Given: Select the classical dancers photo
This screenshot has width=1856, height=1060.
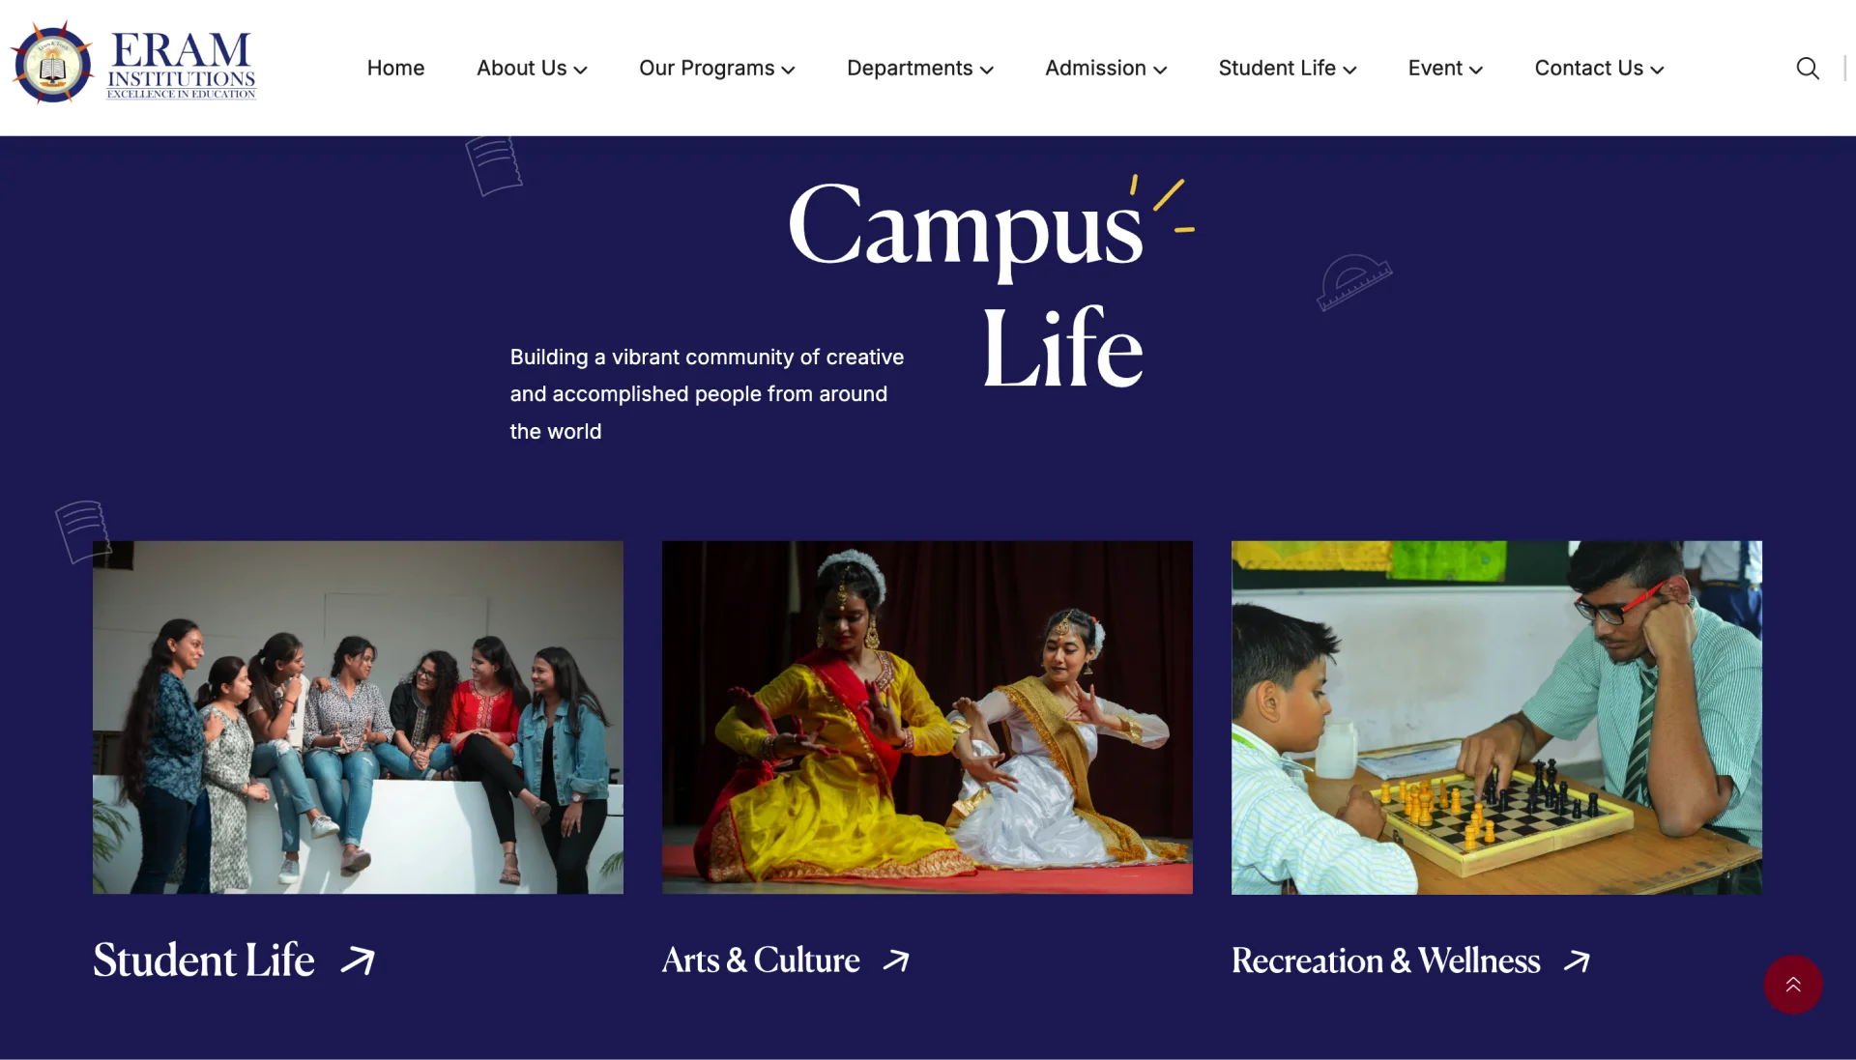Looking at the screenshot, I should [927, 717].
